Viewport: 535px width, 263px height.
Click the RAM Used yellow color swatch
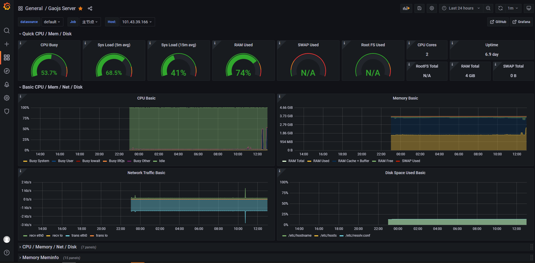tap(309, 161)
